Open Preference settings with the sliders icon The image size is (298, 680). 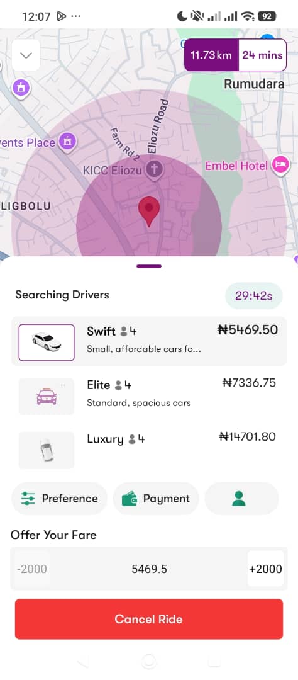point(59,498)
